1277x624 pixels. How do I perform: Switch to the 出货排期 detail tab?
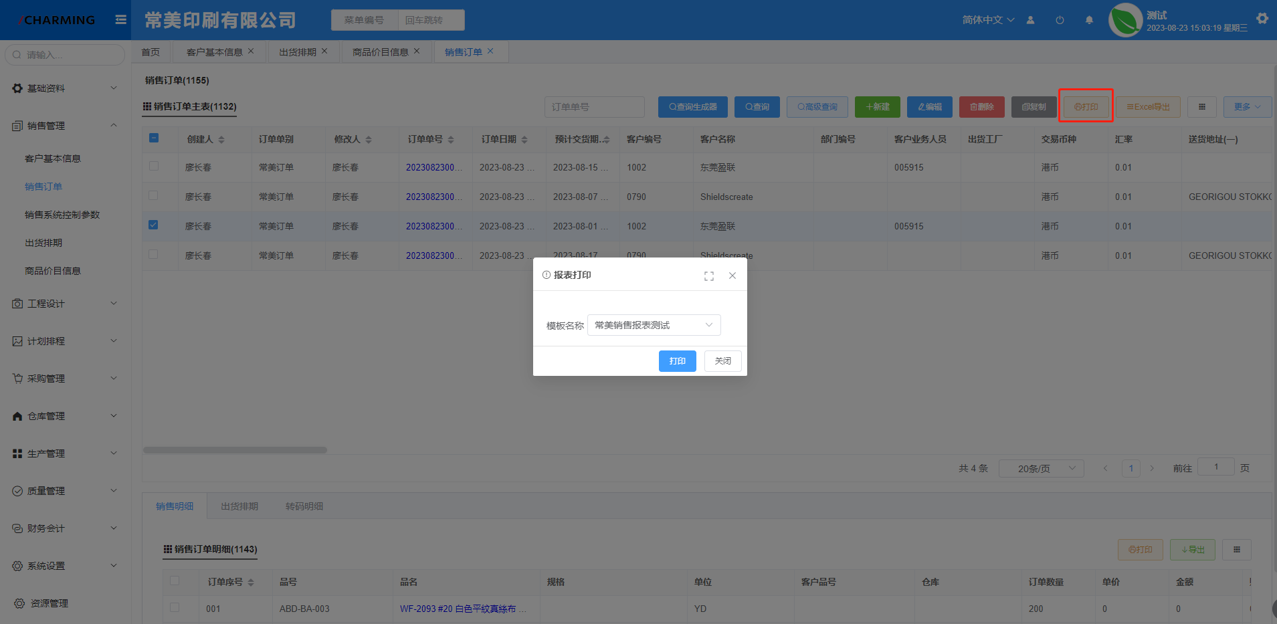pyautogui.click(x=239, y=506)
